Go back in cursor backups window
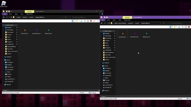The height and width of the screenshot is (107, 191). tap(102, 23)
